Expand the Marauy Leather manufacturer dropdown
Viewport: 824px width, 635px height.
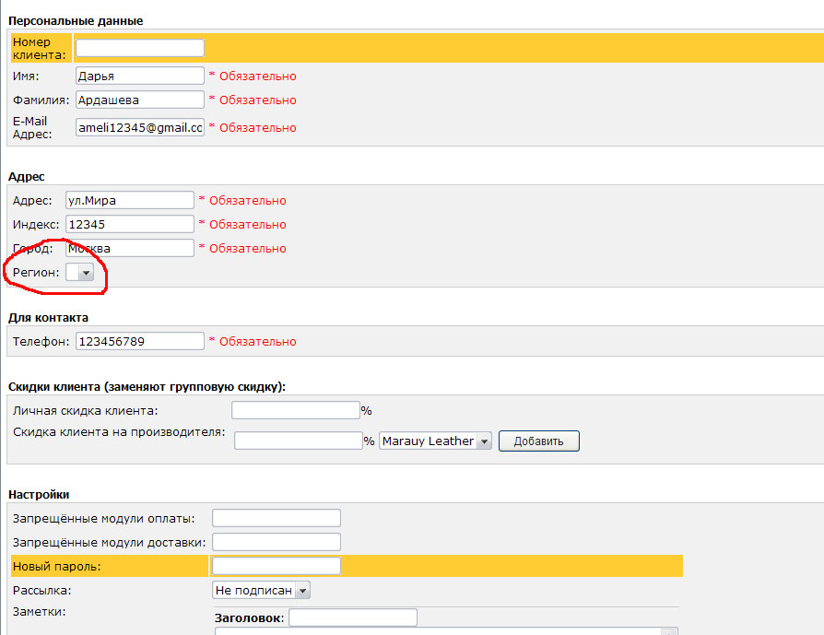(x=435, y=441)
